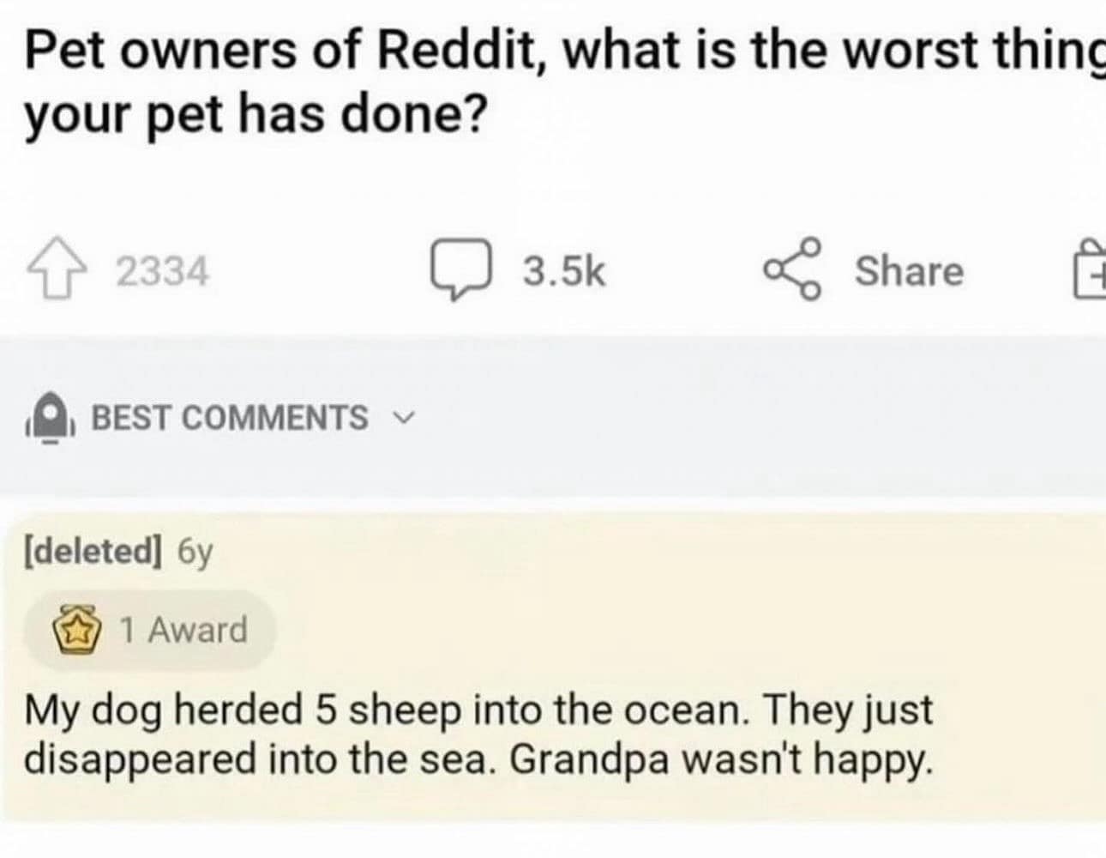Click the Share text label
This screenshot has height=858, width=1106.
click(909, 271)
